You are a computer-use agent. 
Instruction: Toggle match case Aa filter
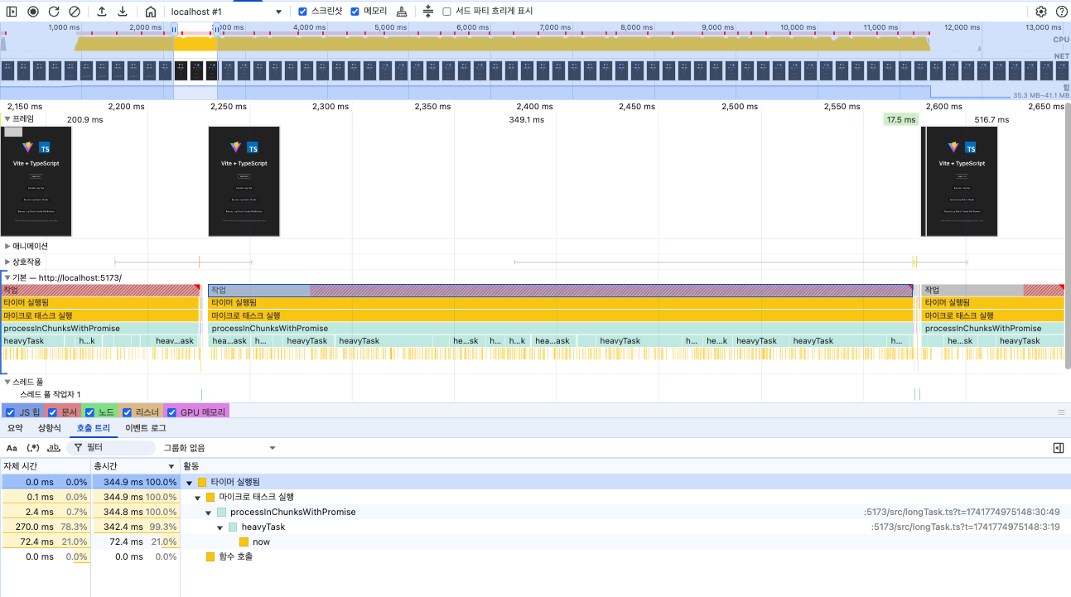point(12,448)
